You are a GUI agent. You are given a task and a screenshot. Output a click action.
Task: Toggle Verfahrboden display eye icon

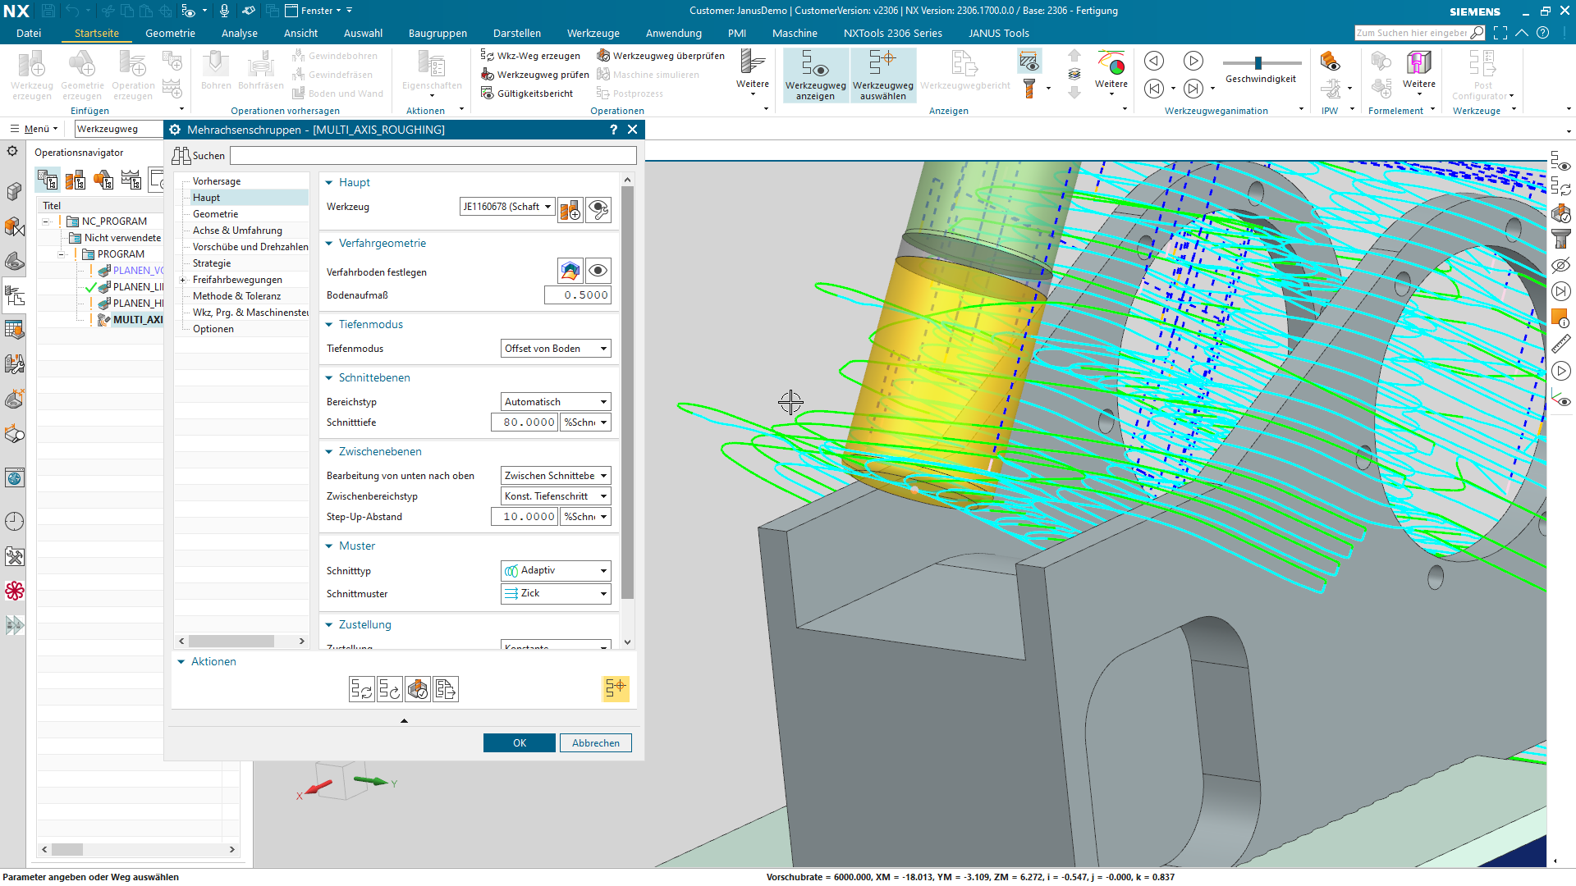[598, 271]
